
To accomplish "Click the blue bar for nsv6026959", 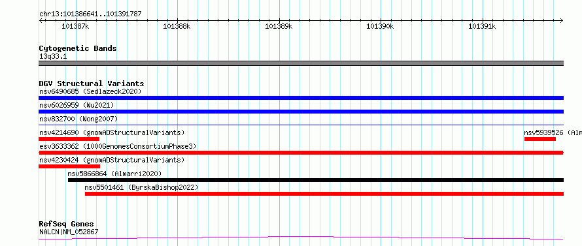I will tap(301, 112).
